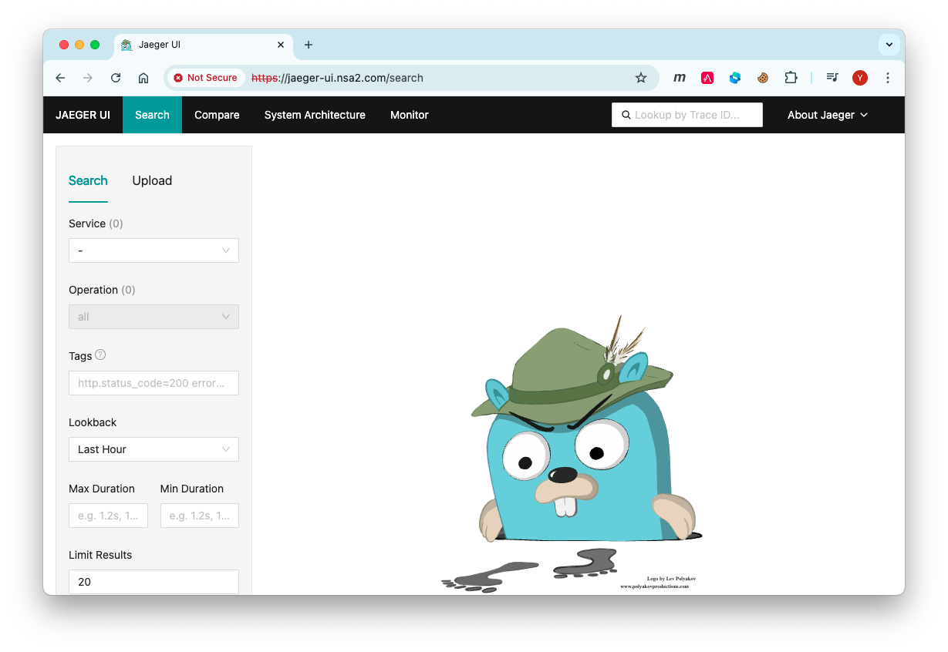948x652 pixels.
Task: Click the Max Duration input
Action: 108,516
